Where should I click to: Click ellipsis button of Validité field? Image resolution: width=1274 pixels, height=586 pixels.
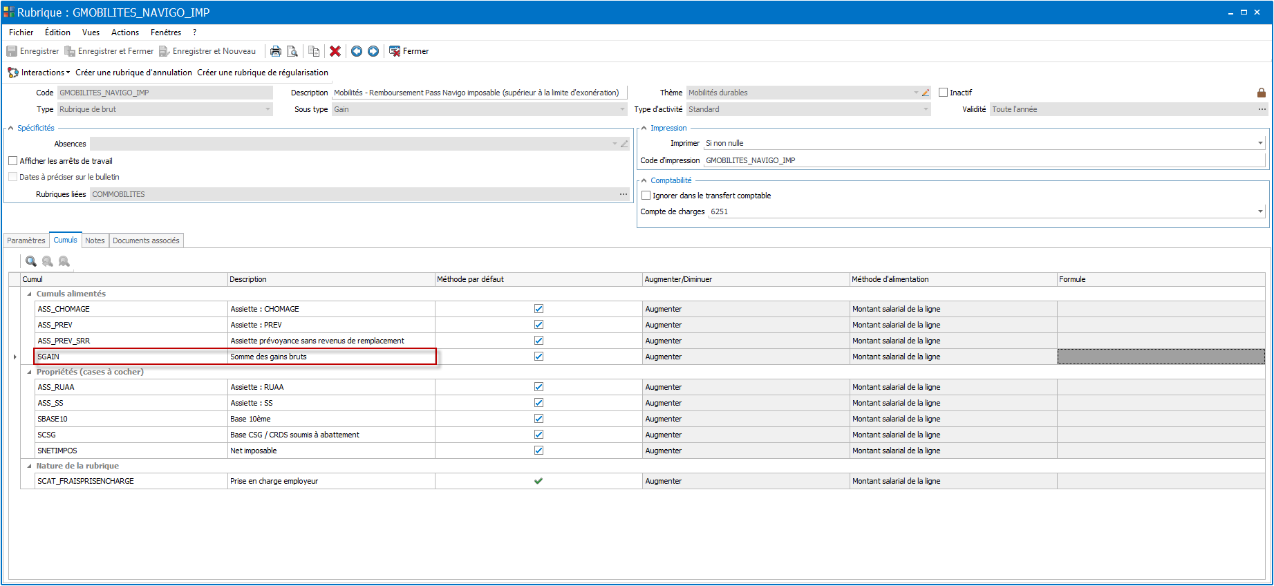click(x=1262, y=109)
